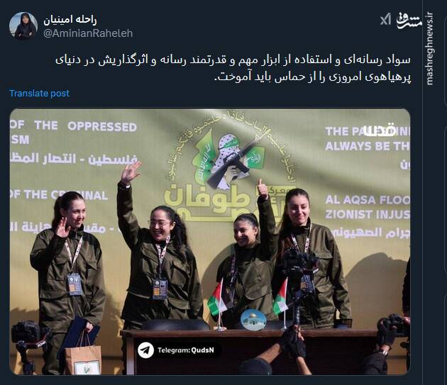Click the brown gift bag in the photo
This screenshot has height=385, width=447.
point(83,356)
